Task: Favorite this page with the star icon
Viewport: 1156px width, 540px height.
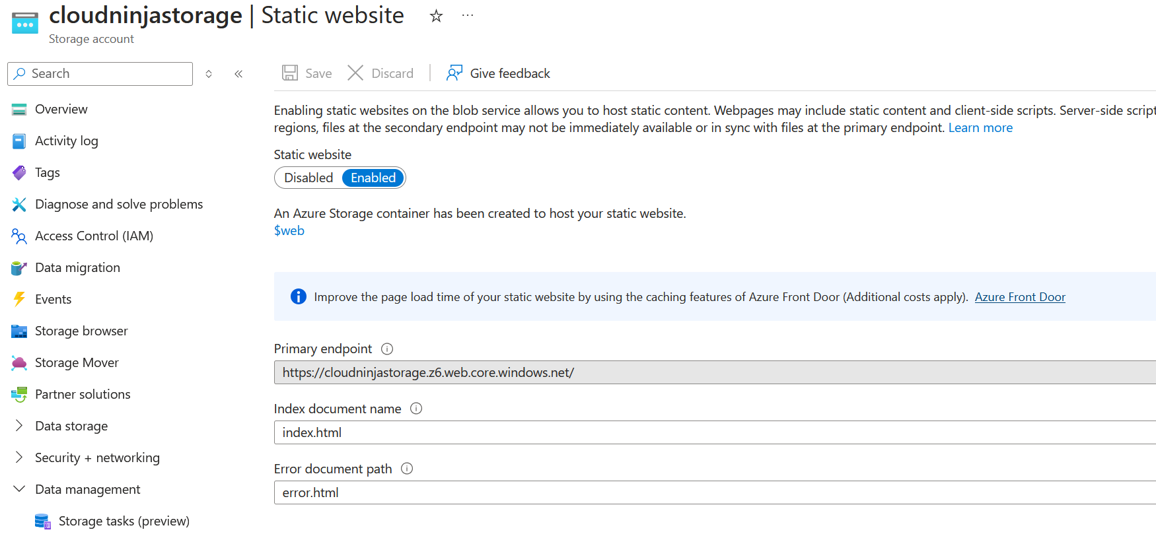Action: [x=436, y=16]
